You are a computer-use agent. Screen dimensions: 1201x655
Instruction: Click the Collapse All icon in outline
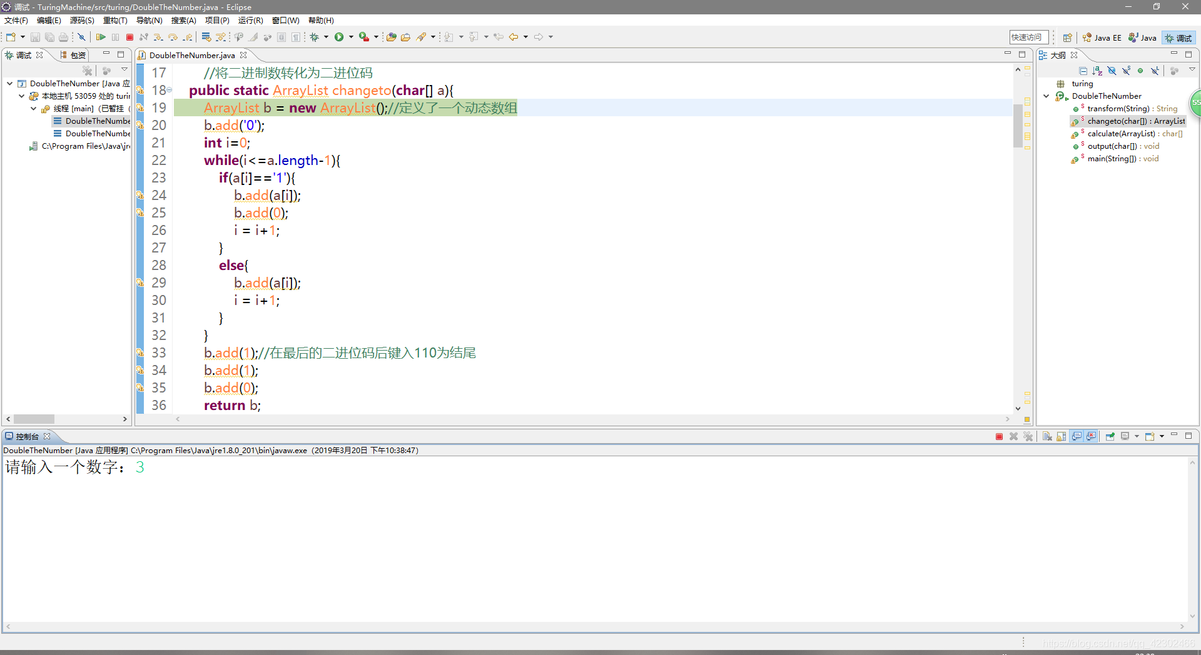point(1083,71)
